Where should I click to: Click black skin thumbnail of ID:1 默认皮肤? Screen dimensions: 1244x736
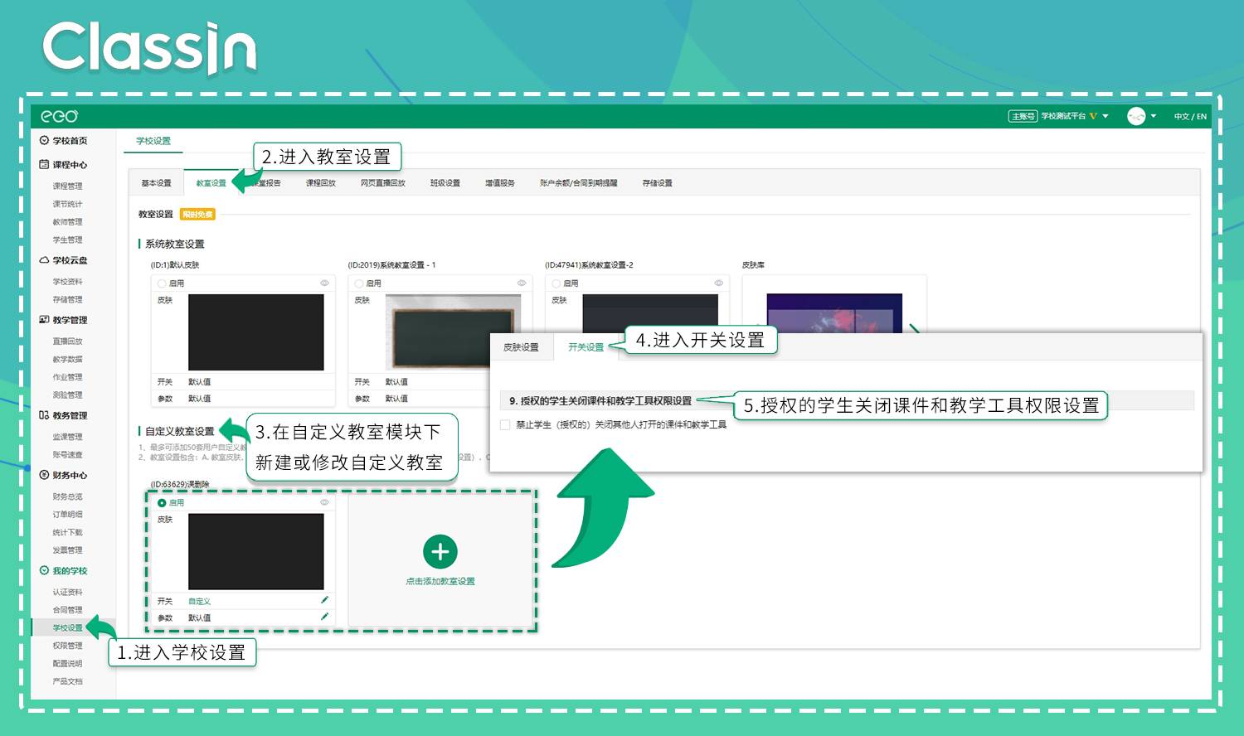click(256, 332)
